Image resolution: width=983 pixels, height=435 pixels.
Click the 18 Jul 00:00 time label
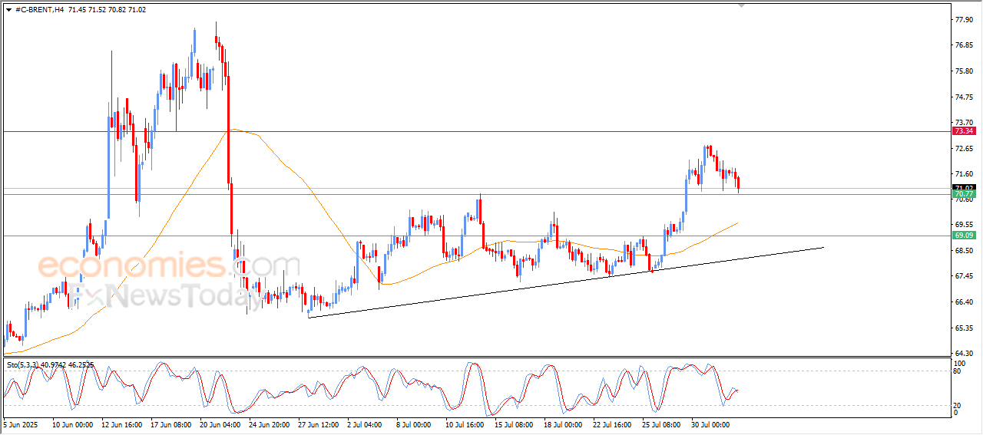[564, 423]
